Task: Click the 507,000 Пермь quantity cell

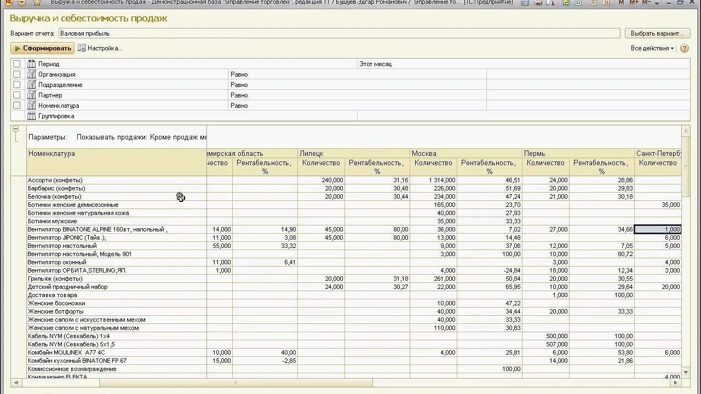Action: (546, 344)
